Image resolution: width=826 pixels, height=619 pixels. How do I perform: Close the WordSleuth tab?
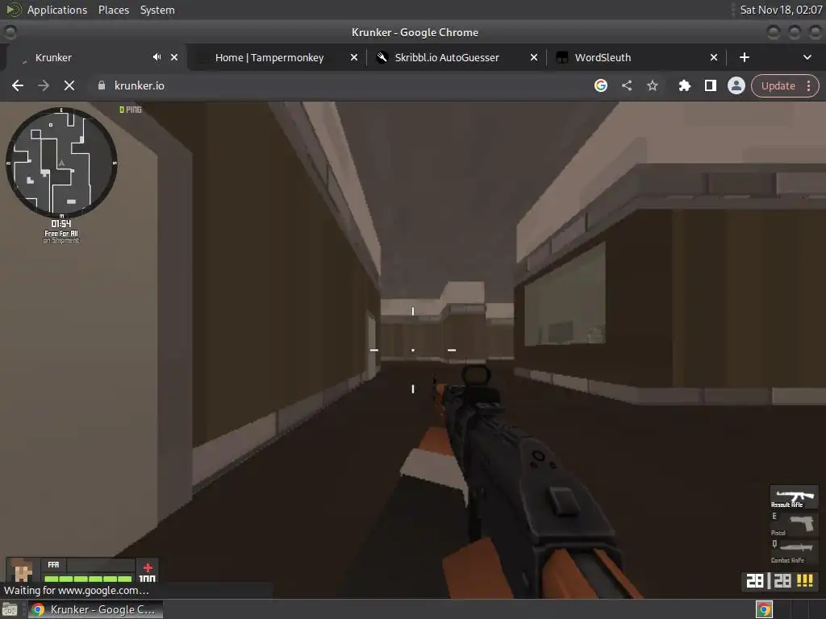coord(714,57)
